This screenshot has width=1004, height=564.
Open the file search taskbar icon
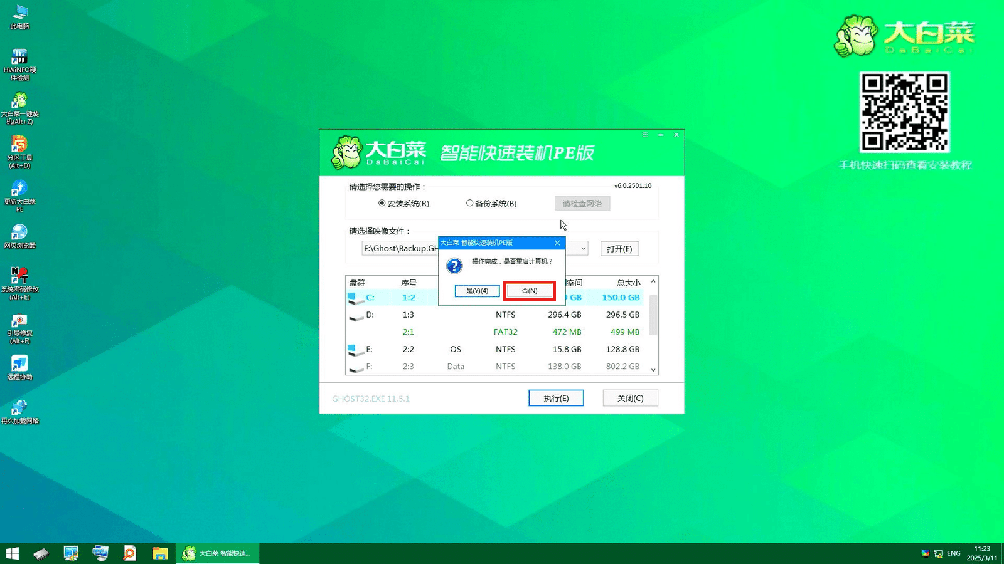130,553
